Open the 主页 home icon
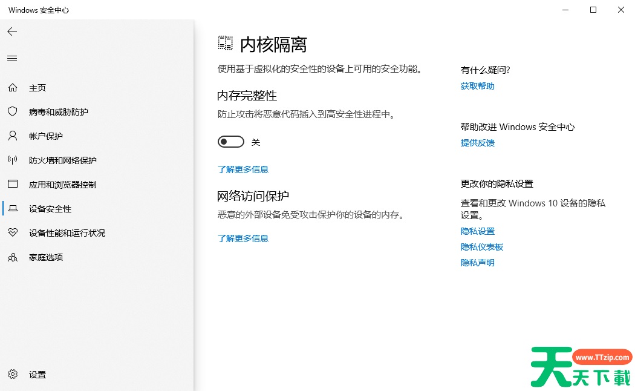The width and height of the screenshot is (635, 391). [x=13, y=87]
